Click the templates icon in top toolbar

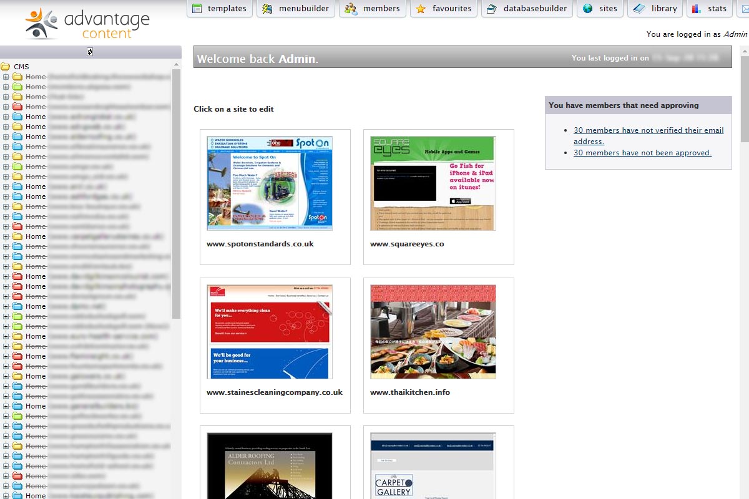197,9
